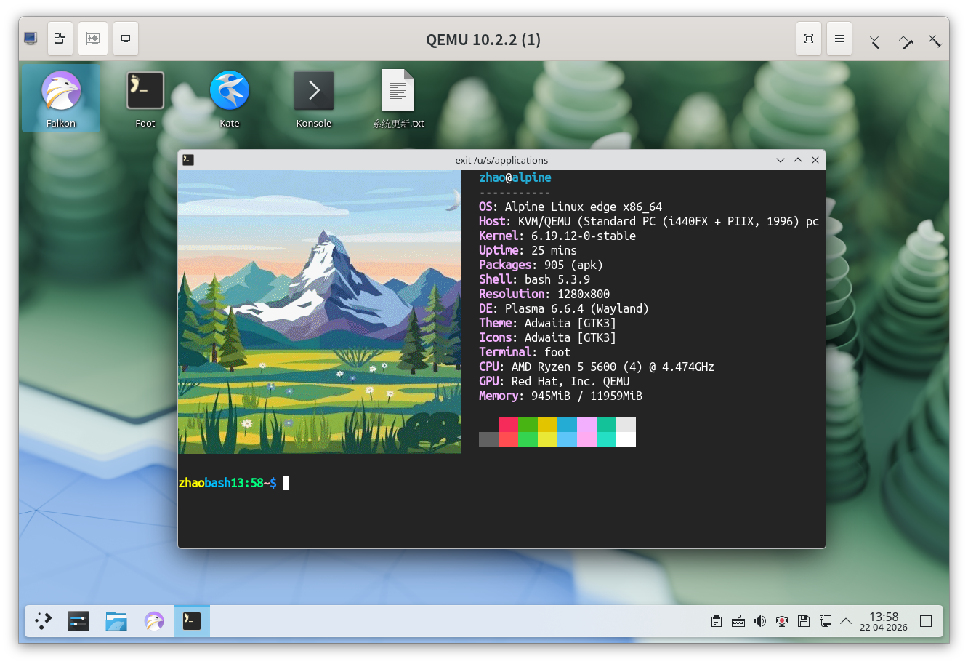Select the Konsole desktop icon
968x664 pixels.
click(x=314, y=98)
